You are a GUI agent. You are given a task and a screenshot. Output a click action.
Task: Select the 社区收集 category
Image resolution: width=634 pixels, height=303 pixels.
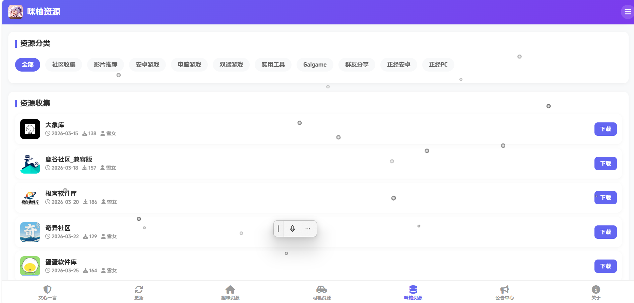(x=64, y=65)
